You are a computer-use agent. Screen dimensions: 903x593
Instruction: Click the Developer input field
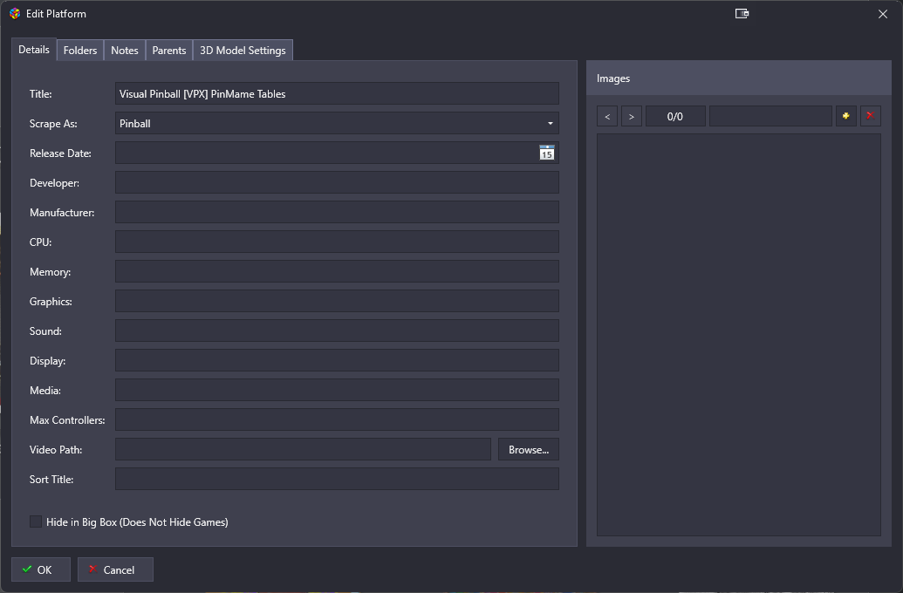[337, 182]
